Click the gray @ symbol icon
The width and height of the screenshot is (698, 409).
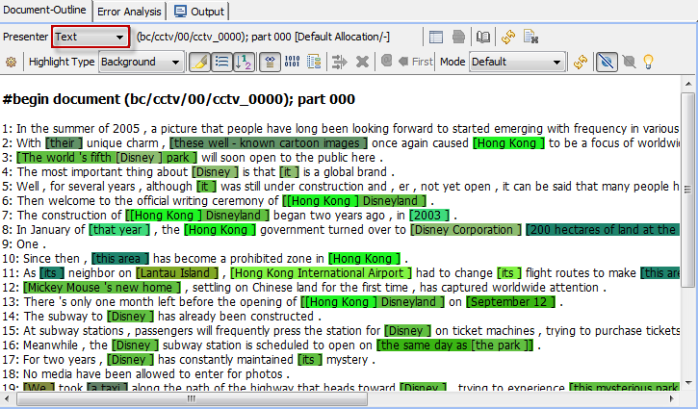click(386, 61)
